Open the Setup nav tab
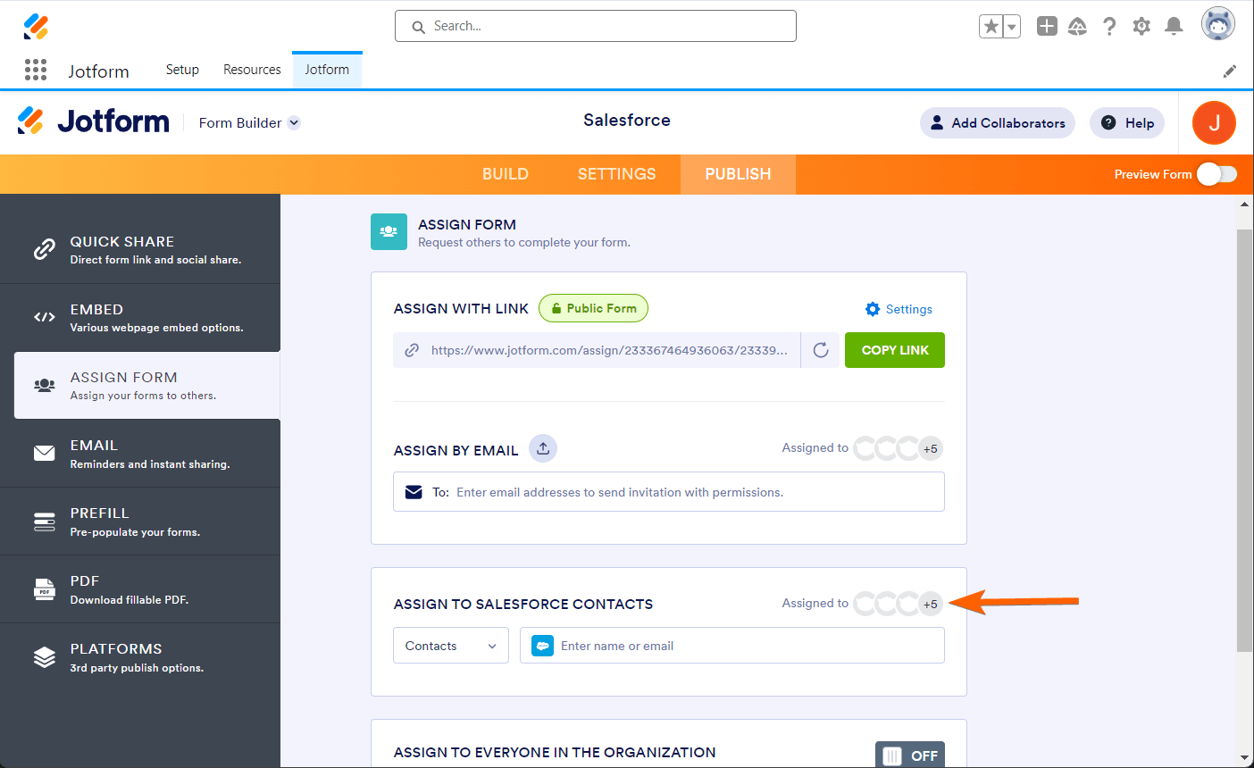The width and height of the screenshot is (1254, 768). tap(182, 70)
